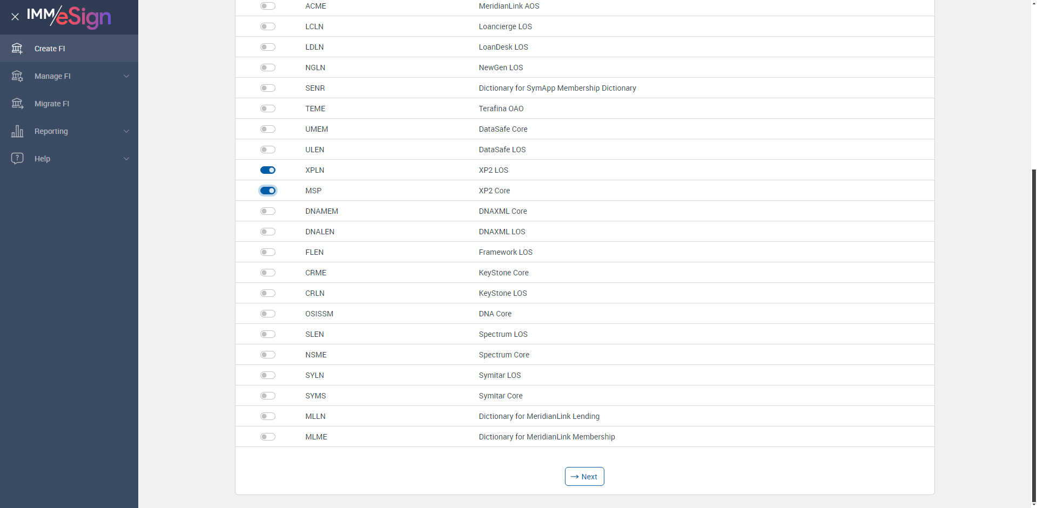Turn on the DNALEN DNAXML LOS switch
1037x508 pixels.
click(268, 232)
